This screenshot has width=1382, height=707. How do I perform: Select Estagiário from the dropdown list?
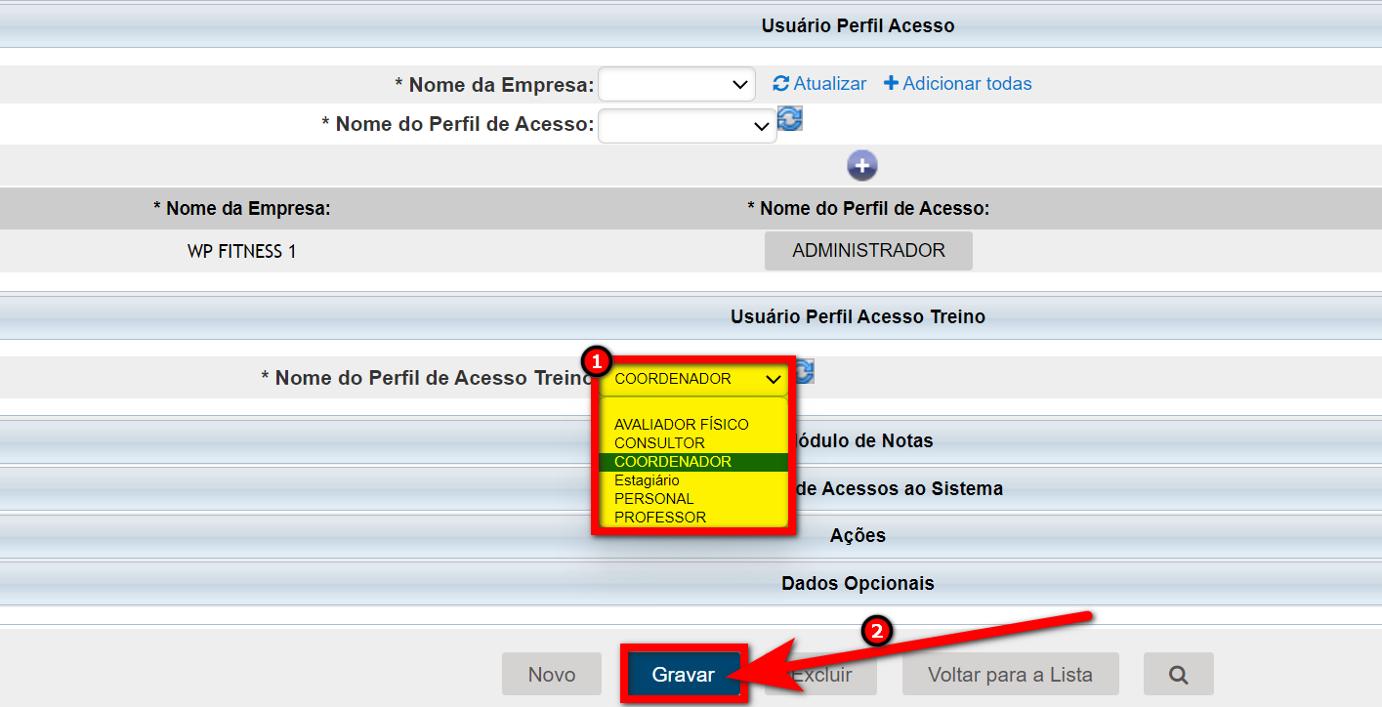pyautogui.click(x=647, y=480)
